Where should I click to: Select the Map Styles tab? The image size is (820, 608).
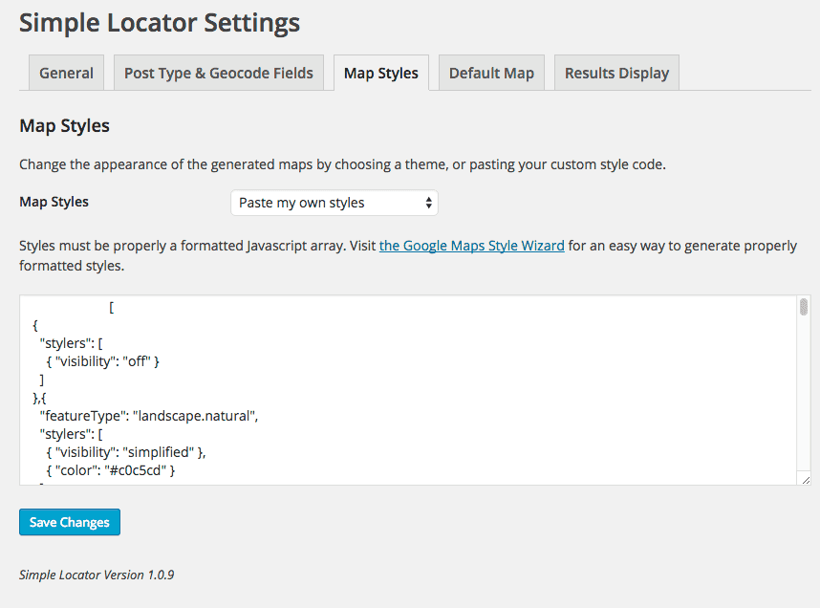tap(380, 73)
